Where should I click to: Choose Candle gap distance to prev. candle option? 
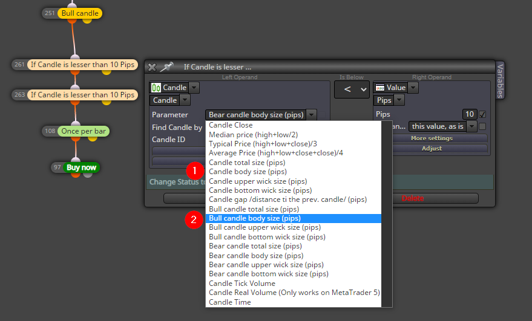[293, 199]
